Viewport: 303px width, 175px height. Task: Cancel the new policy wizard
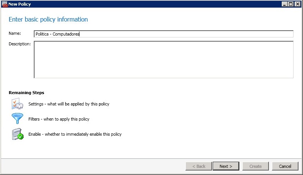(285, 166)
